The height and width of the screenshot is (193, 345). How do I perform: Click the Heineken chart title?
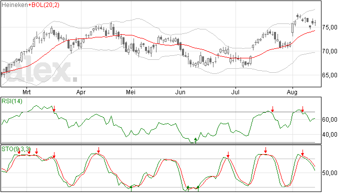coord(14,5)
